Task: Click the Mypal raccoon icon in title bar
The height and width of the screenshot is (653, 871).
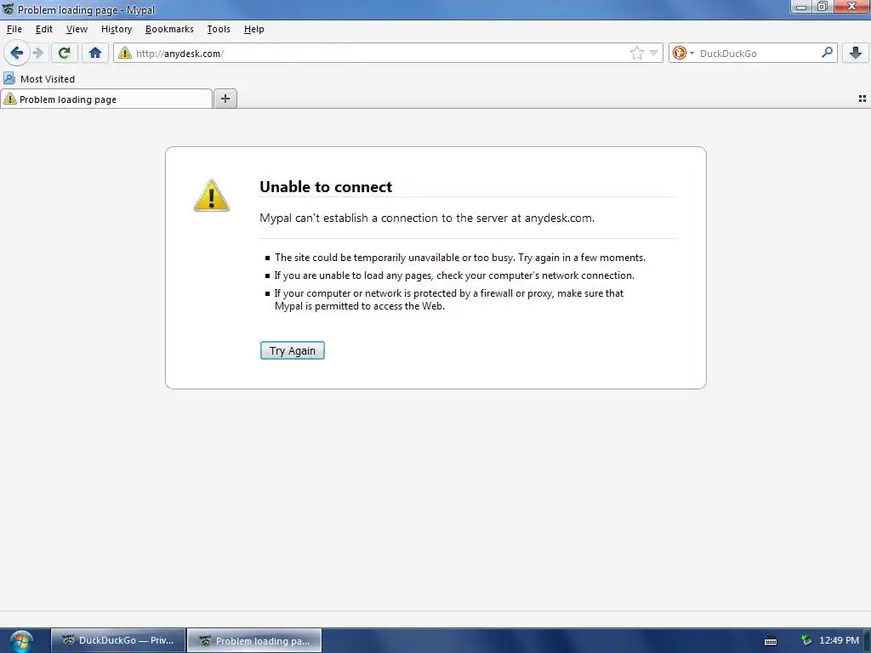Action: [x=8, y=9]
